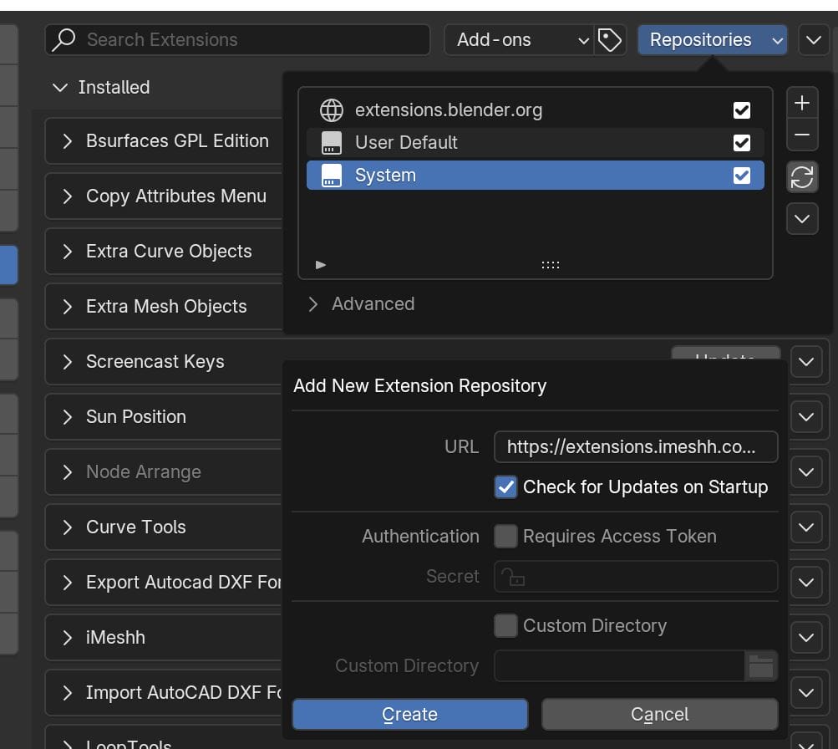Expand Export Autocad DXF add-on
Image resolution: width=838 pixels, height=749 pixels.
tap(68, 582)
